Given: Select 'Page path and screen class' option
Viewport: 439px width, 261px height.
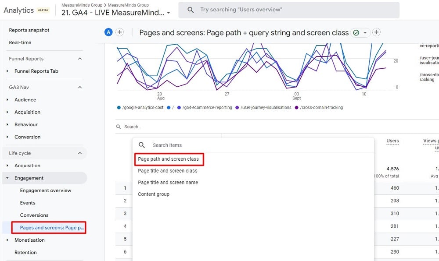Looking at the screenshot, I should click(169, 159).
